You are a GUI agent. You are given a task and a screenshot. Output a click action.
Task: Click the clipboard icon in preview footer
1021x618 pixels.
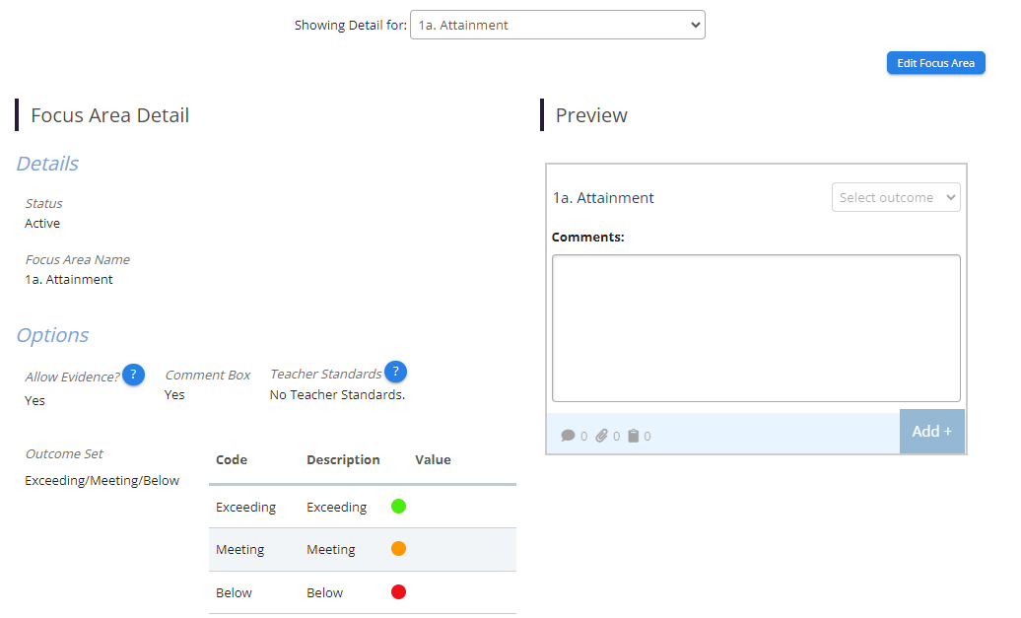click(x=634, y=436)
